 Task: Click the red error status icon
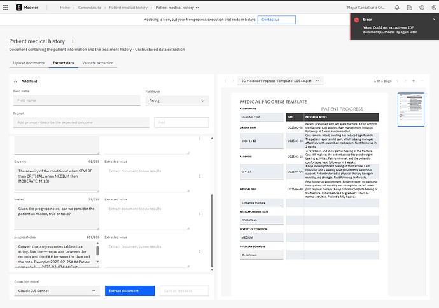[356, 20]
